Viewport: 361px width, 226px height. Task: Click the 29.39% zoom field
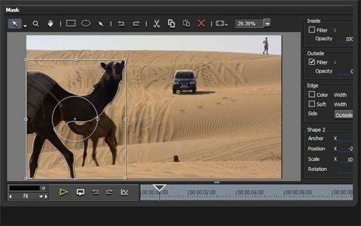click(x=249, y=23)
